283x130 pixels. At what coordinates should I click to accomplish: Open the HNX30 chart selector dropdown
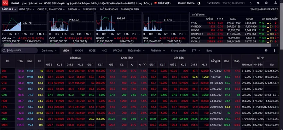click(108, 38)
